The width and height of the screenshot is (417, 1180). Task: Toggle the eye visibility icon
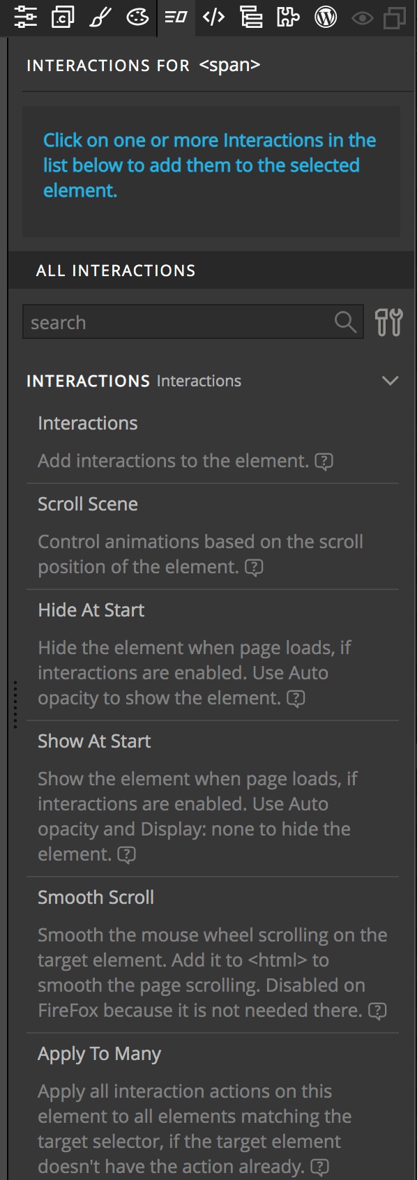pyautogui.click(x=362, y=18)
